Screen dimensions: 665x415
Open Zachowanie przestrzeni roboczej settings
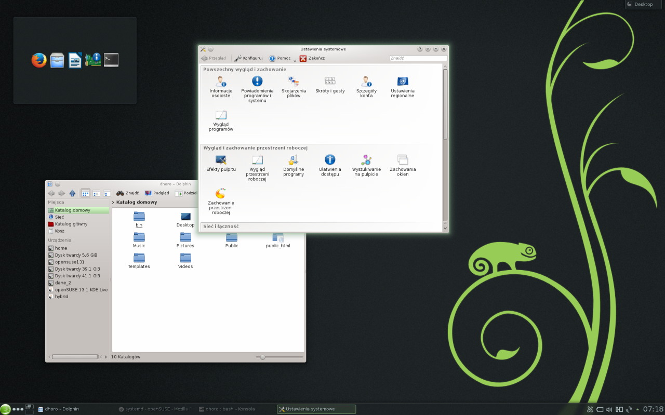221,201
